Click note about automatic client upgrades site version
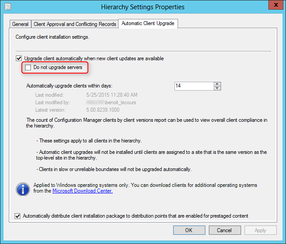The width and height of the screenshot is (286, 244). [152, 155]
